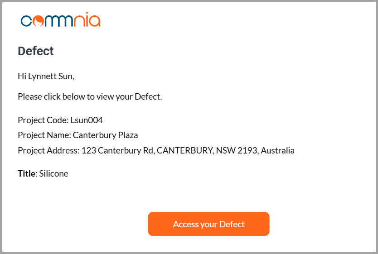Click the orange 'nia' part of logo
Screen dimensions: 378x254
click(x=87, y=19)
